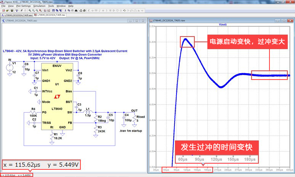Click the V(out) trace label

click(x=223, y=24)
